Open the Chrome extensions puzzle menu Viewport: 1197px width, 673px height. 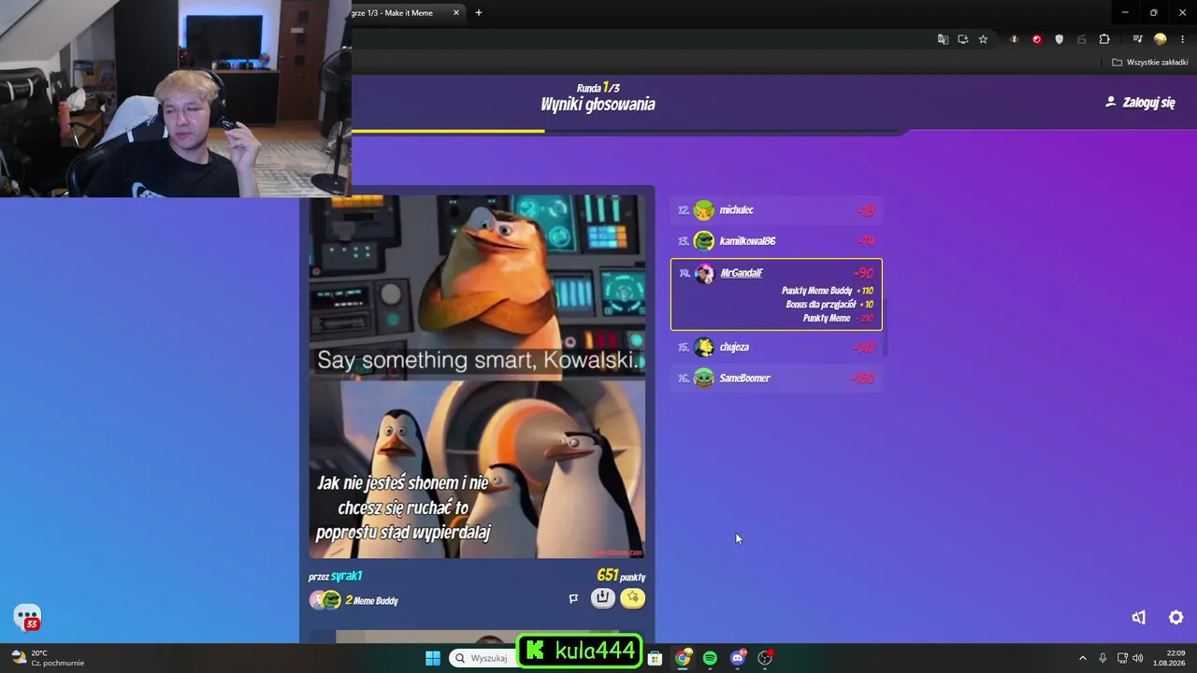(1104, 39)
